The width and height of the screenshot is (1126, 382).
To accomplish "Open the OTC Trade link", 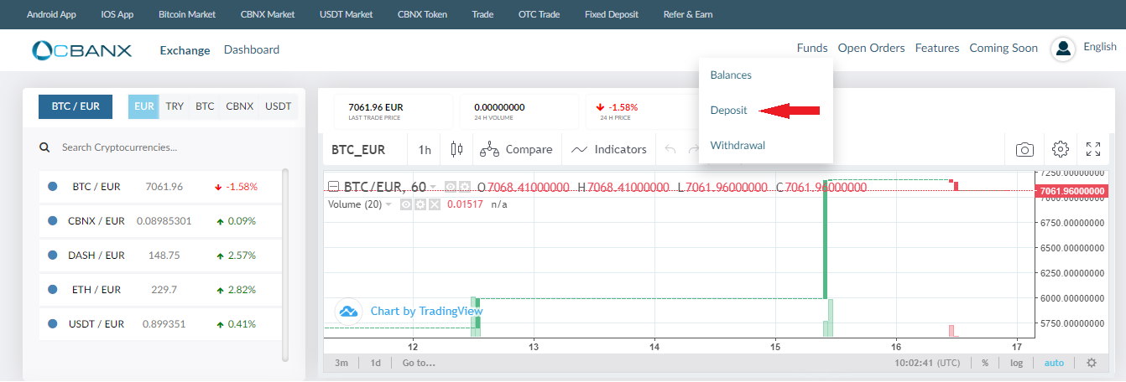I will [x=538, y=14].
